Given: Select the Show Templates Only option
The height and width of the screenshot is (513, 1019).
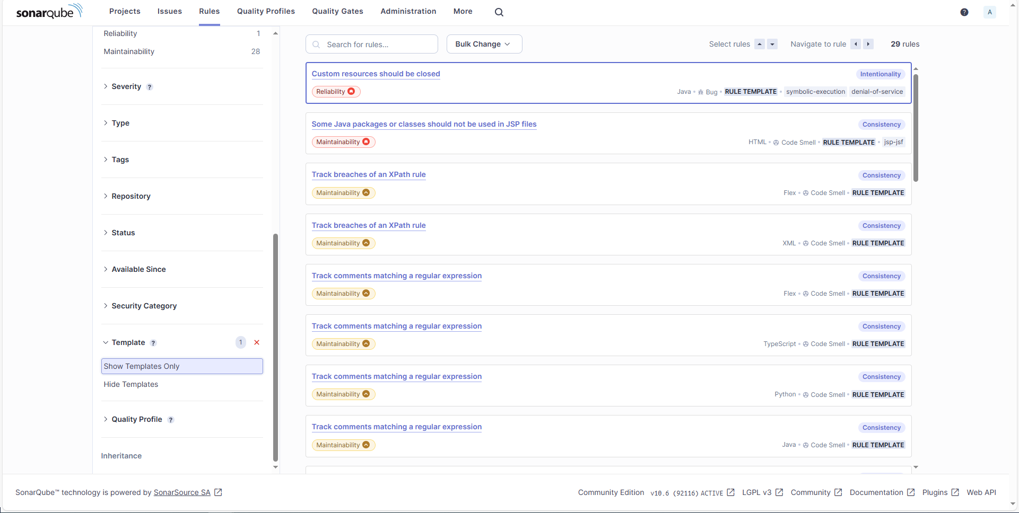Looking at the screenshot, I should [x=181, y=366].
